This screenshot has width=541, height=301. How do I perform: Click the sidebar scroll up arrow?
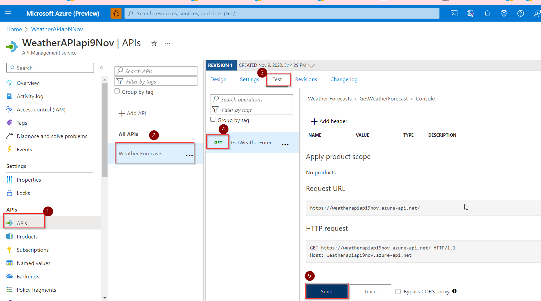[x=105, y=79]
